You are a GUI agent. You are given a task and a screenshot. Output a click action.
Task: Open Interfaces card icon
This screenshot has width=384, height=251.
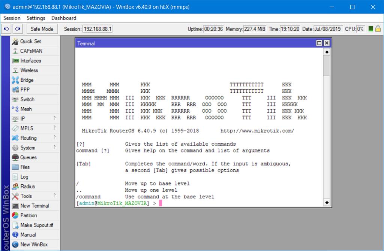(15, 61)
